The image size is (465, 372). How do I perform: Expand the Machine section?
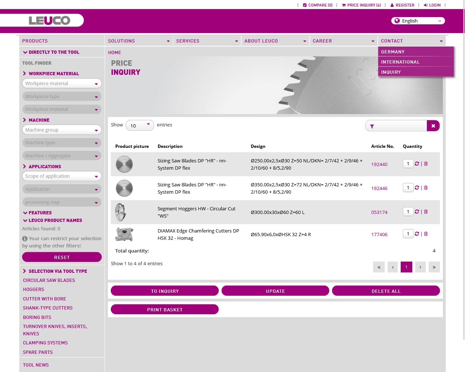[36, 120]
